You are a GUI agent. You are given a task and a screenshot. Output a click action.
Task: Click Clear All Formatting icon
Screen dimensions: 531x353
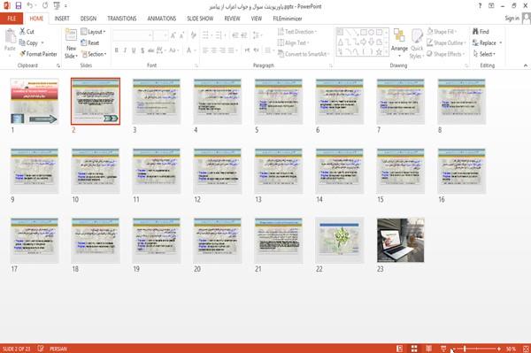(193, 35)
